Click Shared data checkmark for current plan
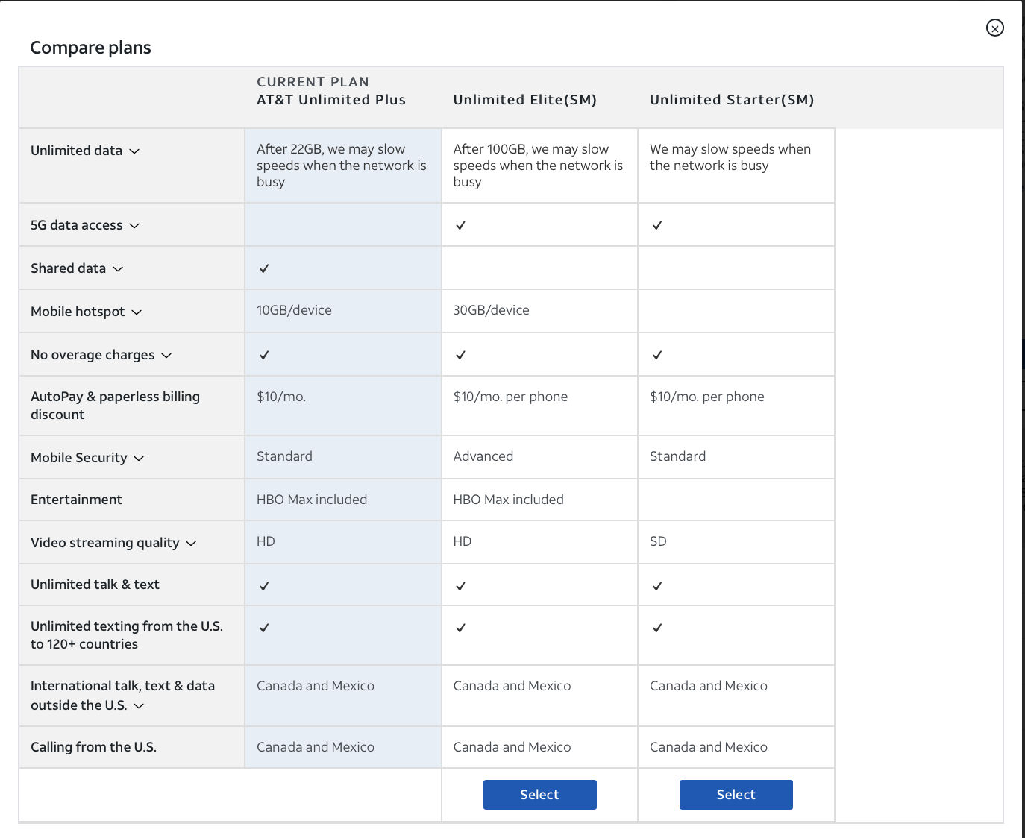 point(264,268)
